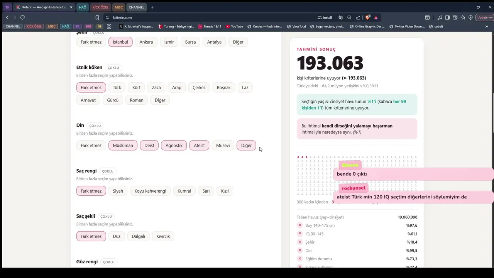Open the translate page icon
The width and height of the screenshot is (494, 278).
tap(340, 17)
